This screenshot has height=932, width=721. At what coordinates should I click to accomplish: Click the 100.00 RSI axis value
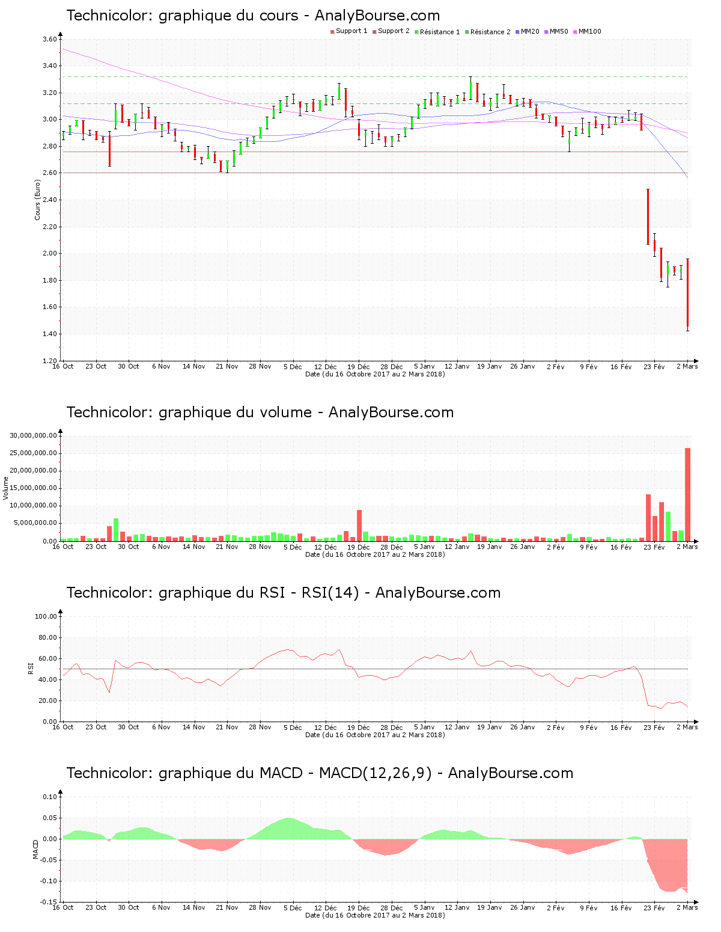(x=46, y=616)
